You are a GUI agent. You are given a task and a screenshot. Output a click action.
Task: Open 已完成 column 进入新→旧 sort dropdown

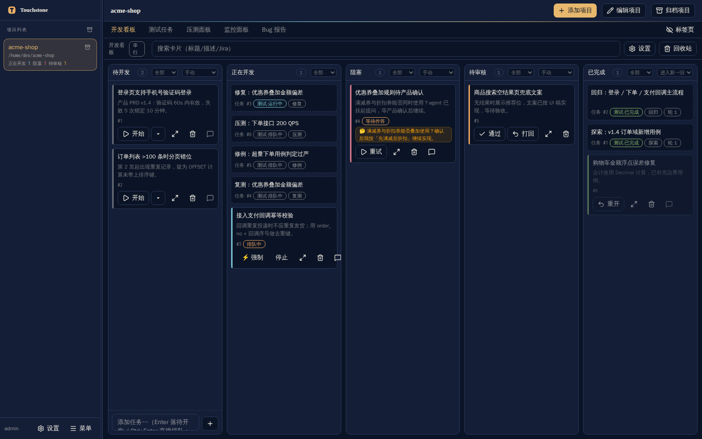pyautogui.click(x=675, y=72)
